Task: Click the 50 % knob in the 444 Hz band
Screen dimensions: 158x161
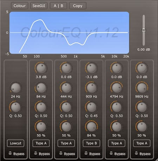Action: pyautogui.click(x=66, y=127)
